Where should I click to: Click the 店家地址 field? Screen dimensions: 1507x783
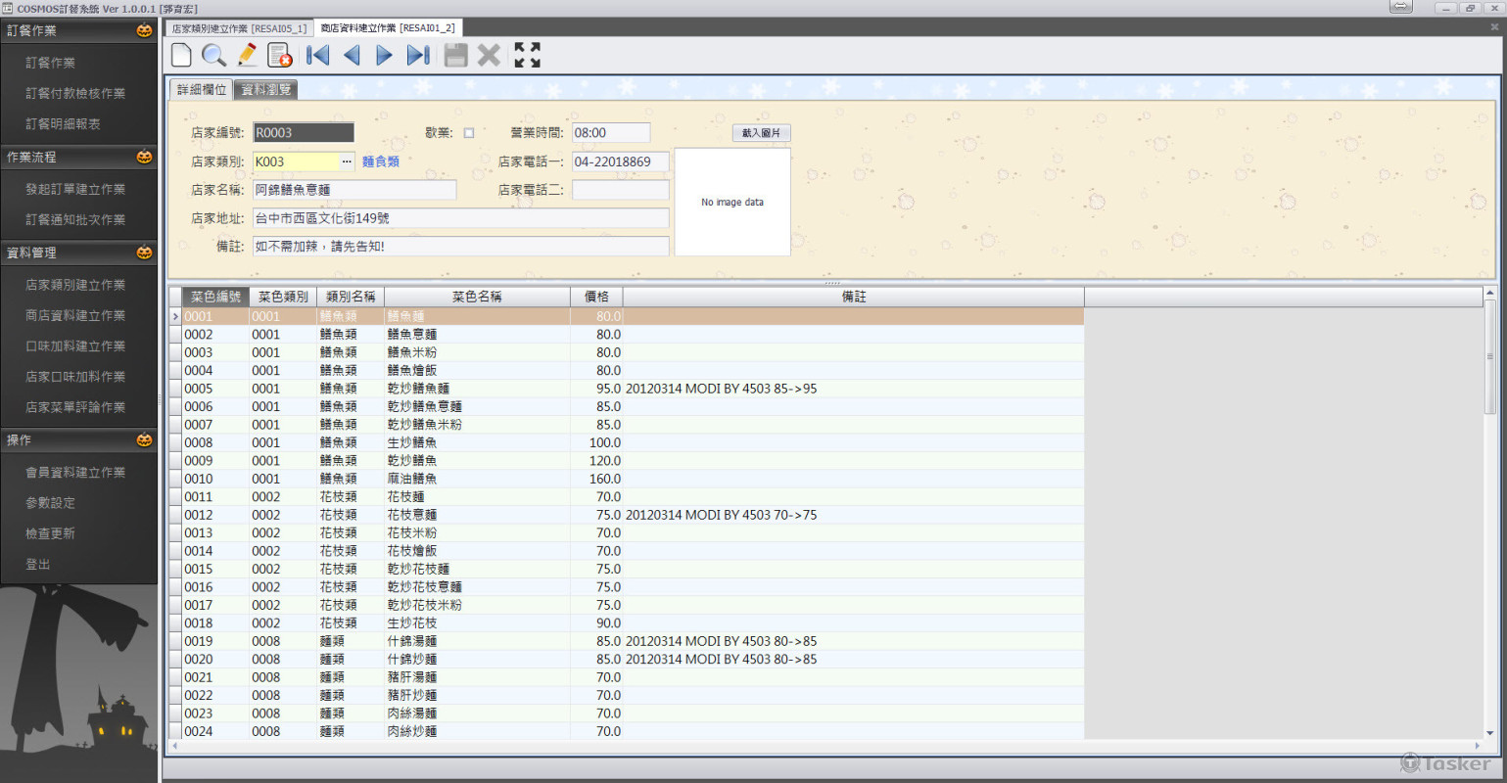click(x=461, y=218)
